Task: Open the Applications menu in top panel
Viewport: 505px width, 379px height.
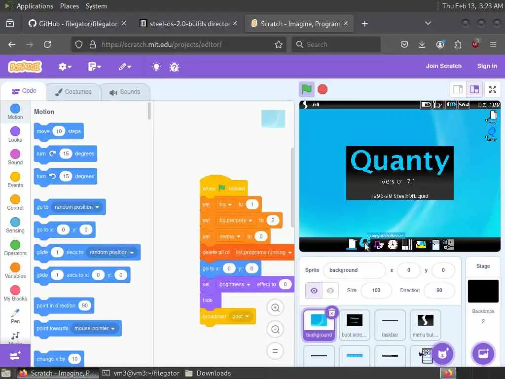Action: pos(35,6)
